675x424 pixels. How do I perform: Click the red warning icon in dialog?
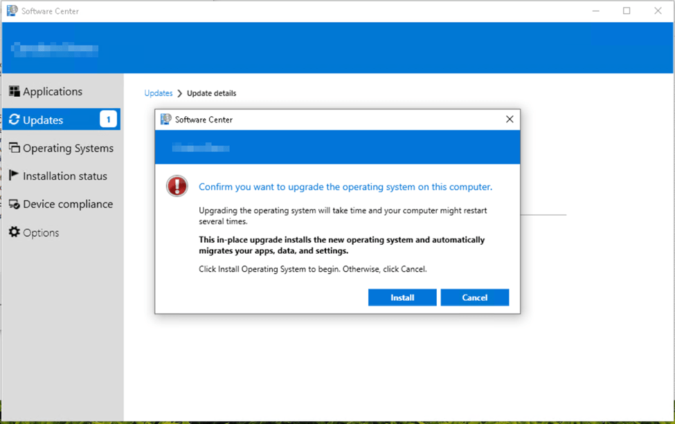click(x=177, y=186)
